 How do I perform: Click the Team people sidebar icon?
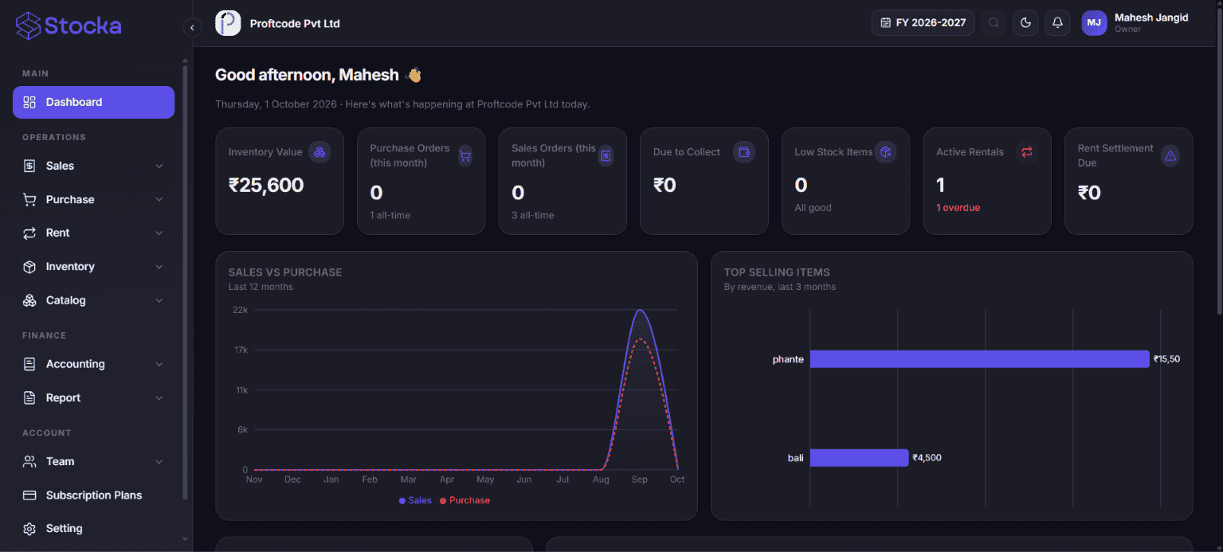tap(29, 461)
